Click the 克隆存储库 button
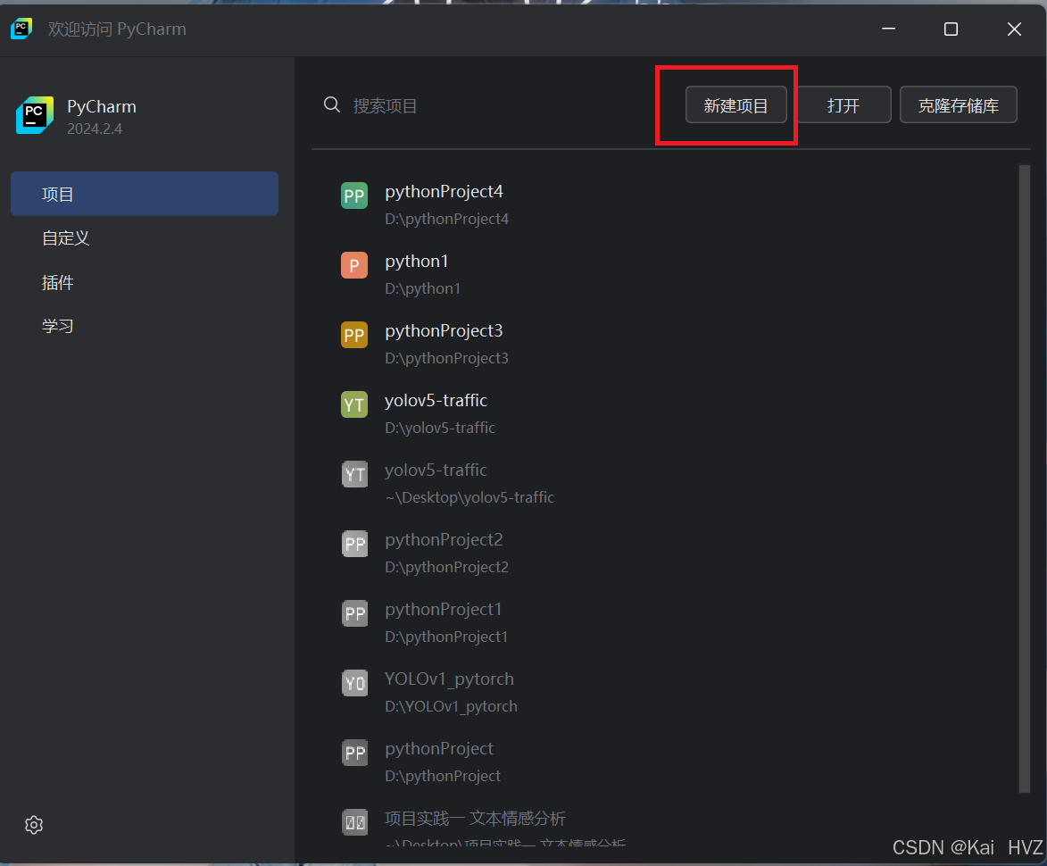 [959, 104]
